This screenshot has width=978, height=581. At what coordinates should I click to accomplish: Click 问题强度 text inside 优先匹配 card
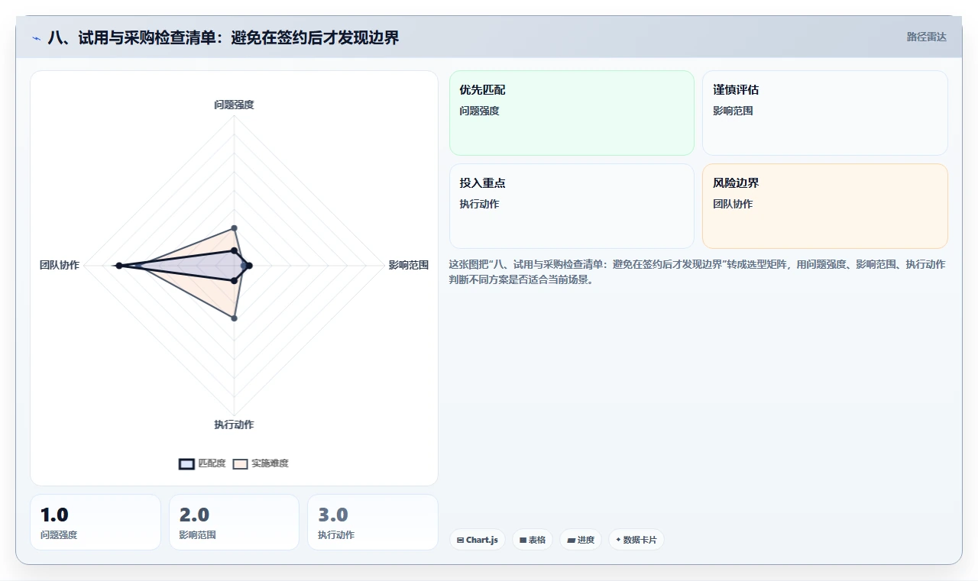click(x=479, y=111)
